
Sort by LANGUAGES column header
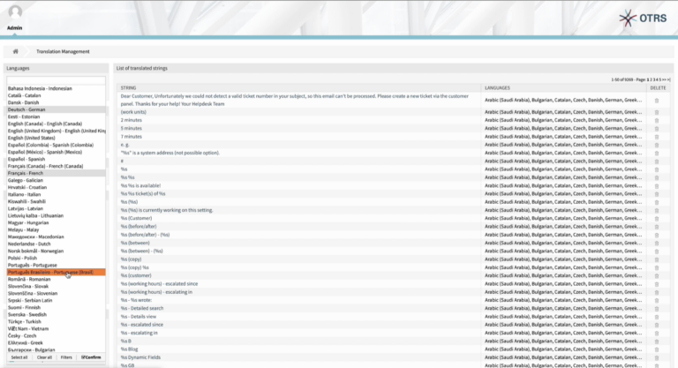click(497, 87)
